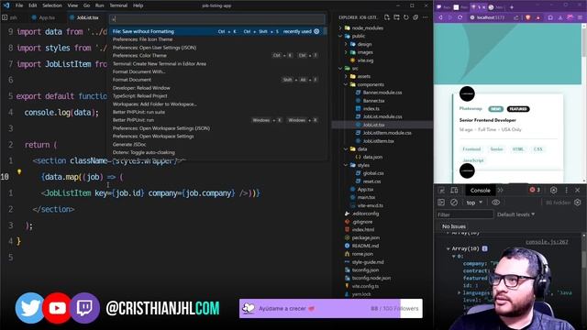Image resolution: width=587 pixels, height=330 pixels.
Task: Collapse all folders in Explorer
Action: click(x=415, y=17)
